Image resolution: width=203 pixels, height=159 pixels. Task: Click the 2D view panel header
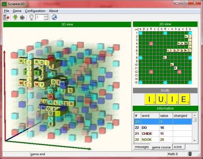(165, 24)
